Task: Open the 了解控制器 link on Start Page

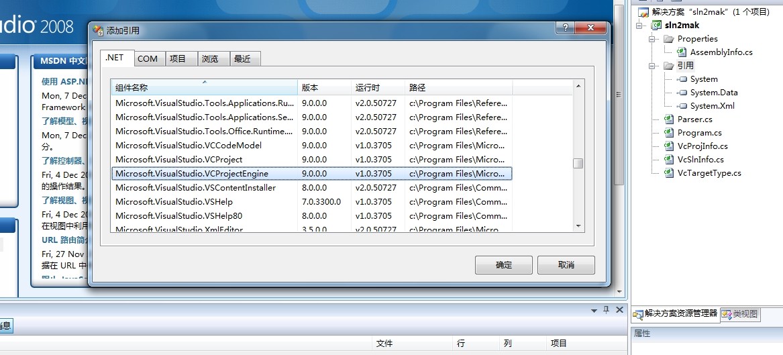Action: tap(64, 161)
